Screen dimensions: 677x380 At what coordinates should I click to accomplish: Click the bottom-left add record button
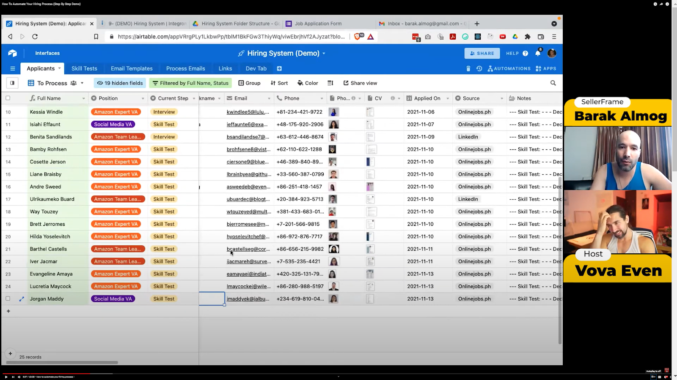(x=10, y=354)
